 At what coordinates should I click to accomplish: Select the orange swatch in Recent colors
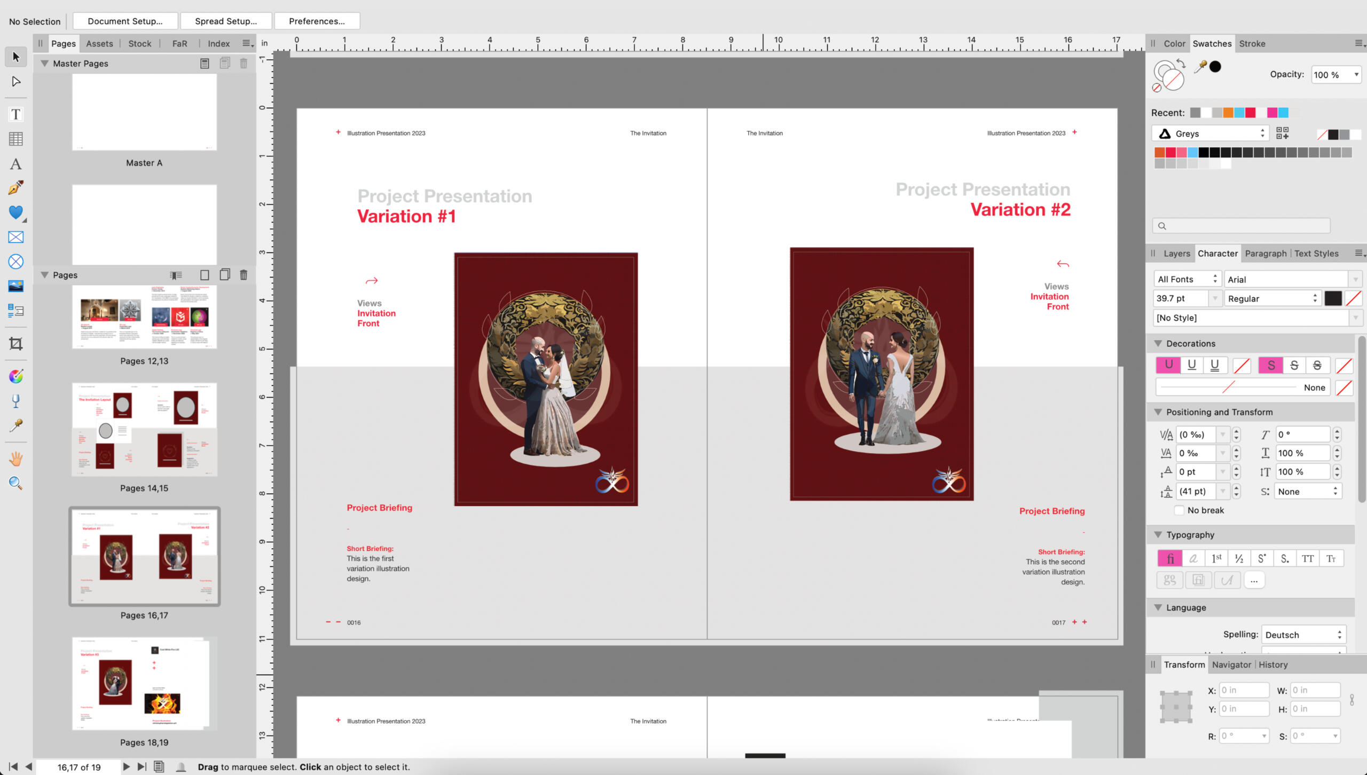point(1229,113)
